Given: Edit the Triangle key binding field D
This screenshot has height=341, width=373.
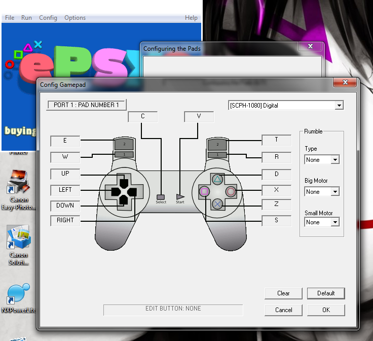Looking at the screenshot, I should point(276,174).
